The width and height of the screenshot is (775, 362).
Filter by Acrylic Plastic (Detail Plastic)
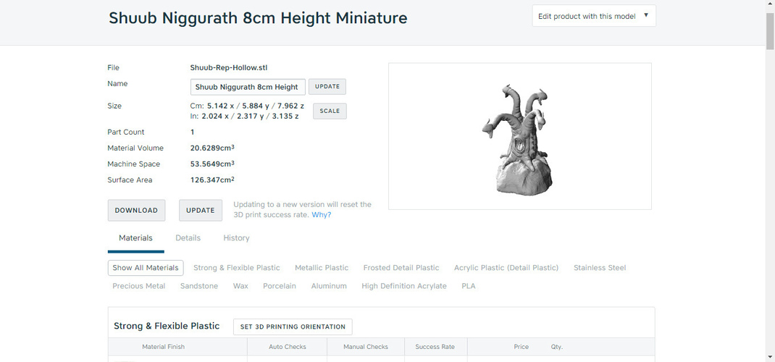[x=506, y=268]
